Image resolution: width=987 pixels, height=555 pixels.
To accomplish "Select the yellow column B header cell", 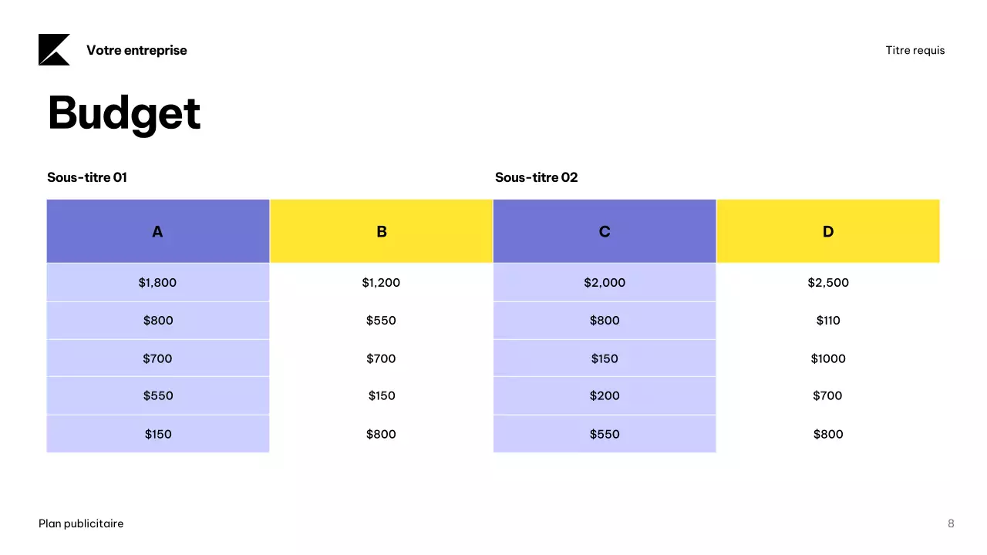I will [x=381, y=231].
